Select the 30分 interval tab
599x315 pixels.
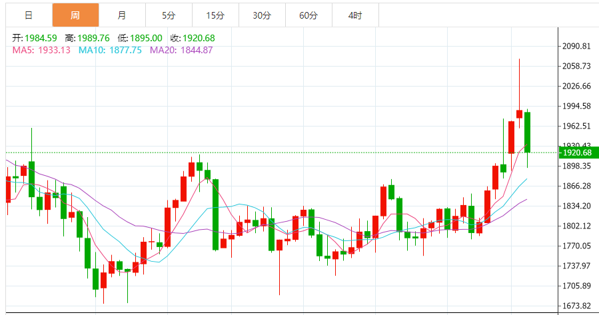(262, 15)
